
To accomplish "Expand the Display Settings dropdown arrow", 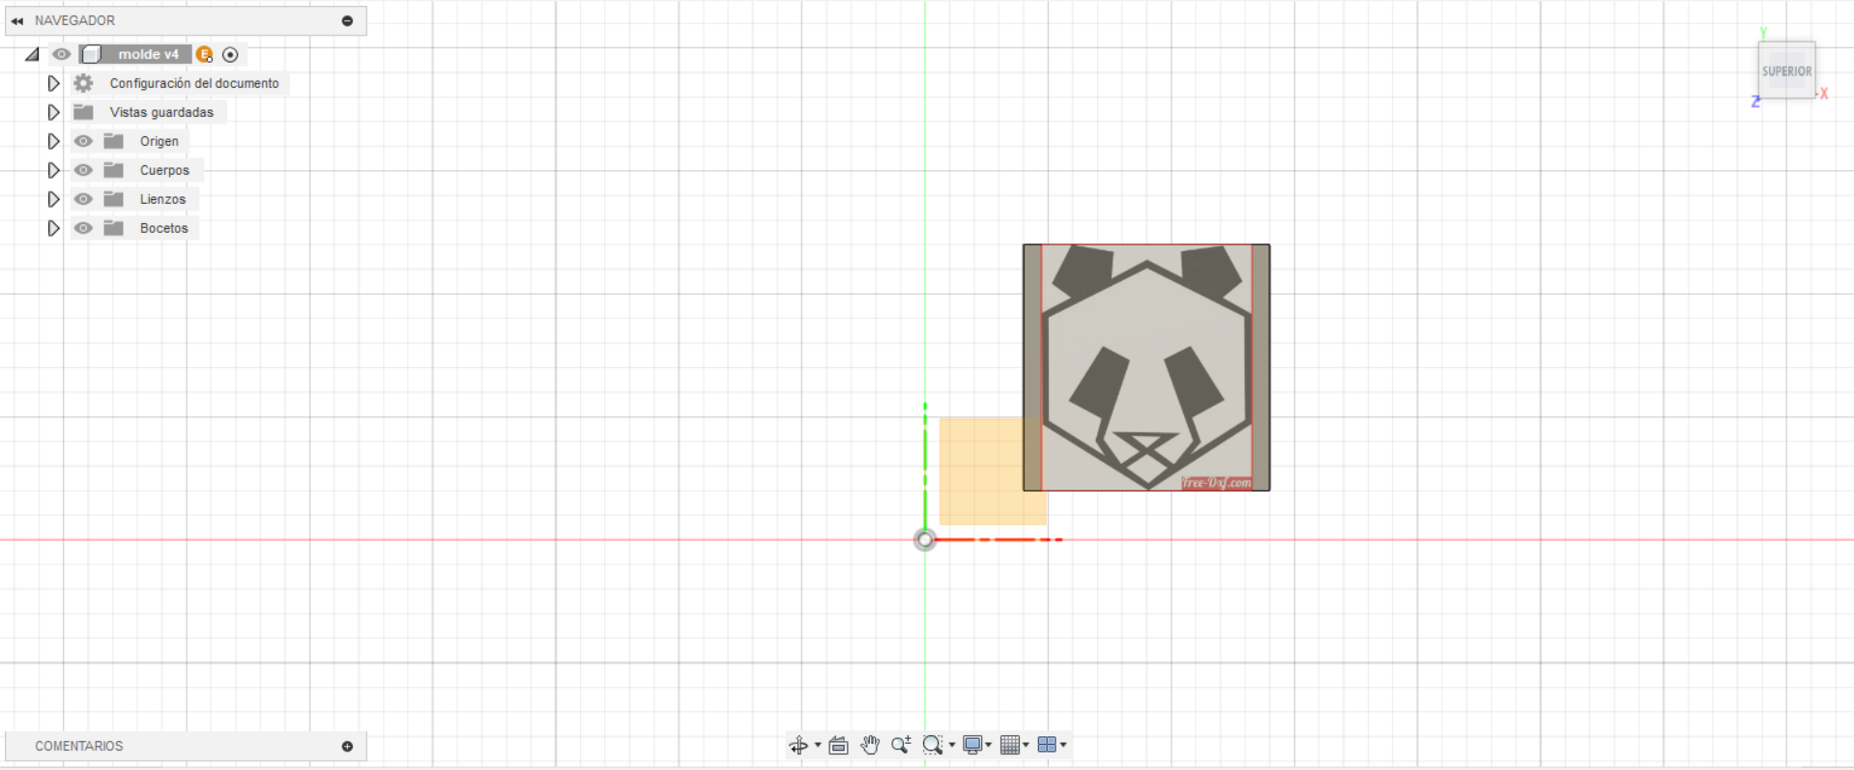I will click(989, 745).
